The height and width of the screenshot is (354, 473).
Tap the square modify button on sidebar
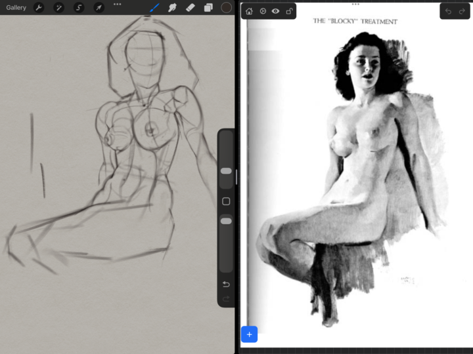226,201
